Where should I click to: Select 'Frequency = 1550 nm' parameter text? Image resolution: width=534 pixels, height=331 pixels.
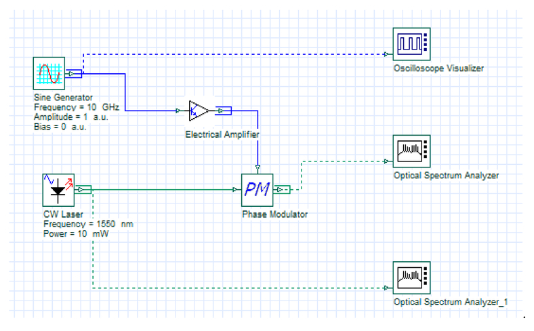pos(88,225)
